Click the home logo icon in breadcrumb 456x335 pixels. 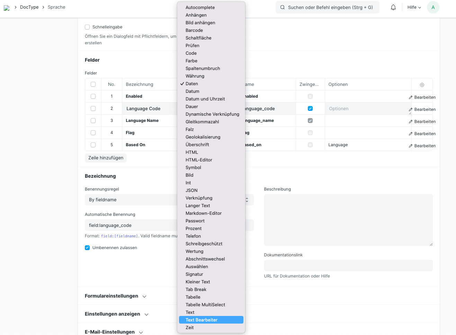[x=7, y=8]
